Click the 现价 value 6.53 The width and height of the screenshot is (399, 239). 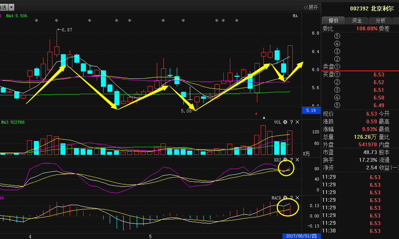371,114
